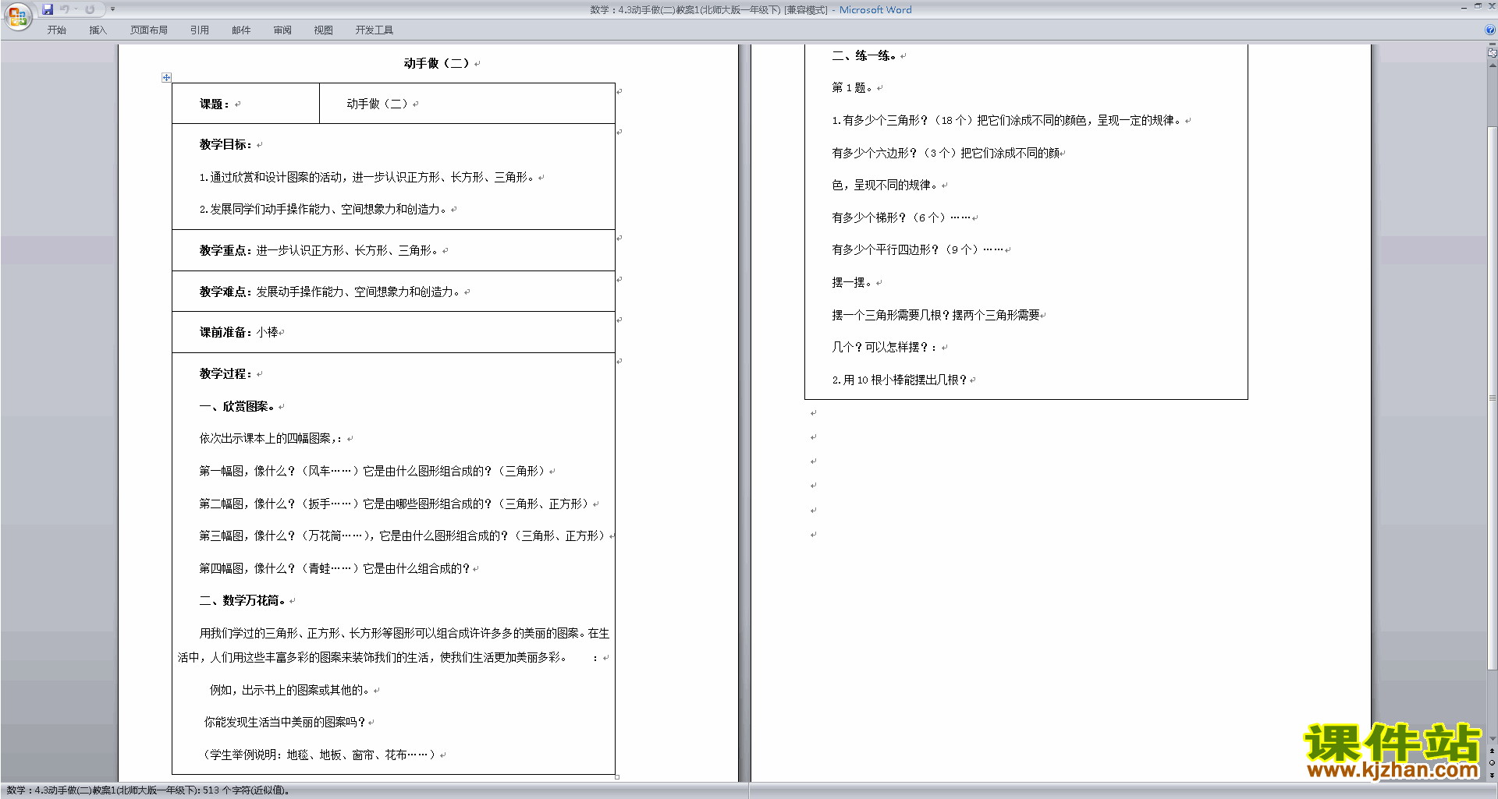
Task: Click the 二、练一练 heading on page two
Action: tap(864, 55)
